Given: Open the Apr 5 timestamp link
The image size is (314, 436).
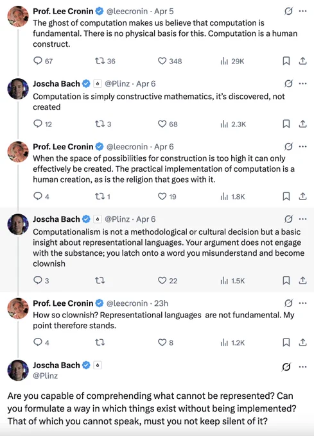Looking at the screenshot, I should click(164, 11).
